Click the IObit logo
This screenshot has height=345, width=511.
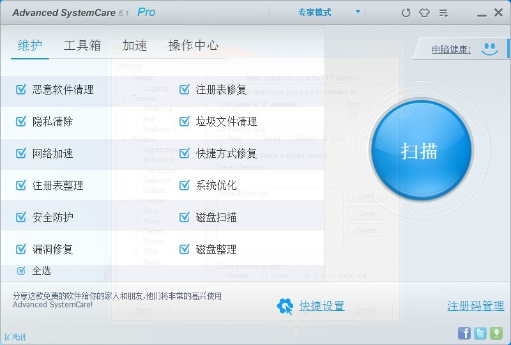tap(16, 336)
